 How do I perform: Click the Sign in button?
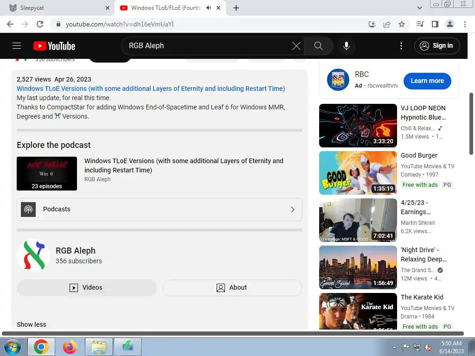[437, 46]
